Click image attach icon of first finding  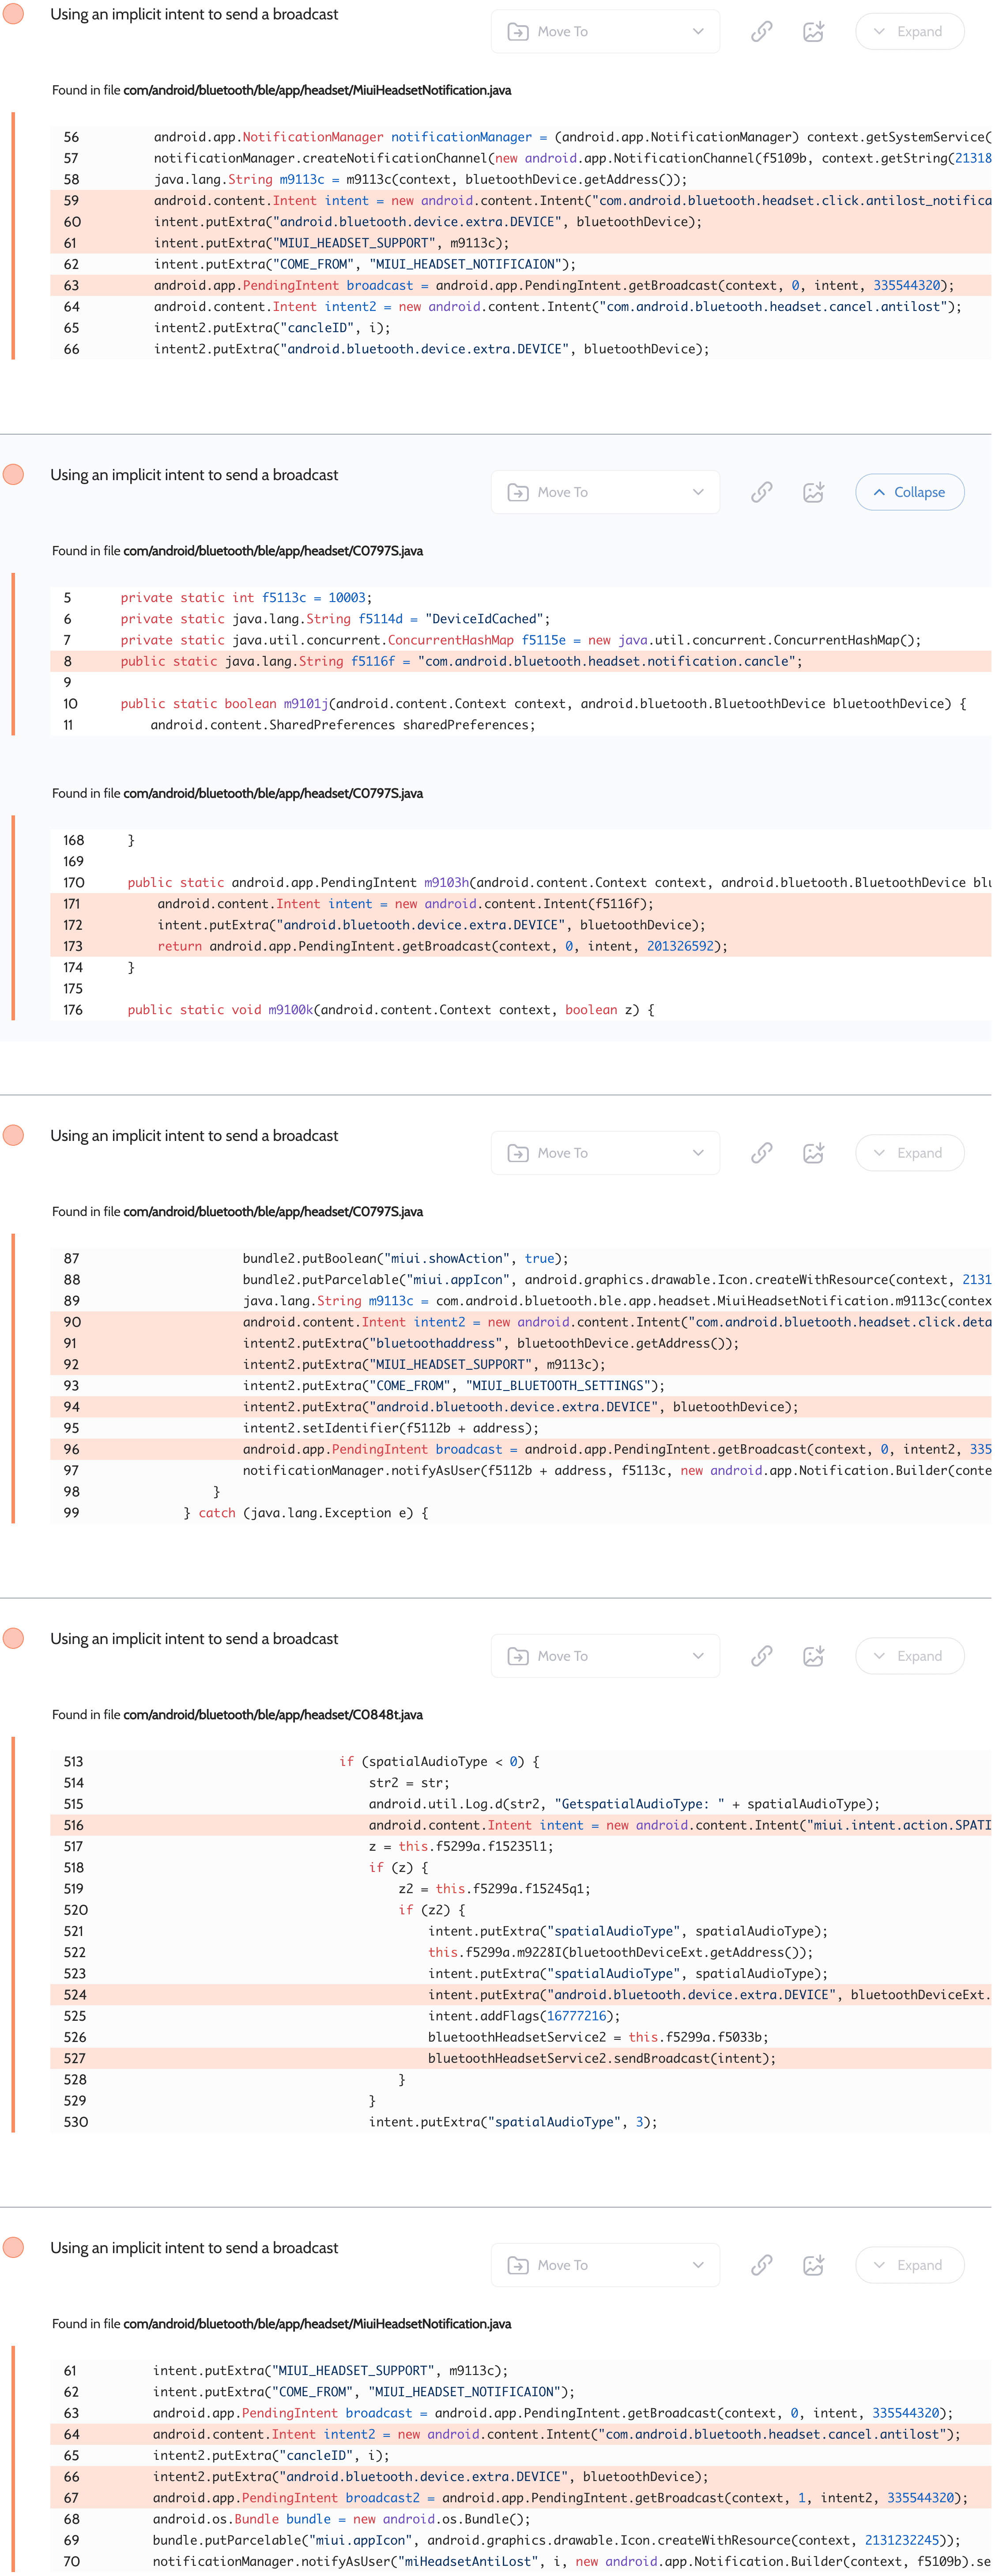pos(813,31)
